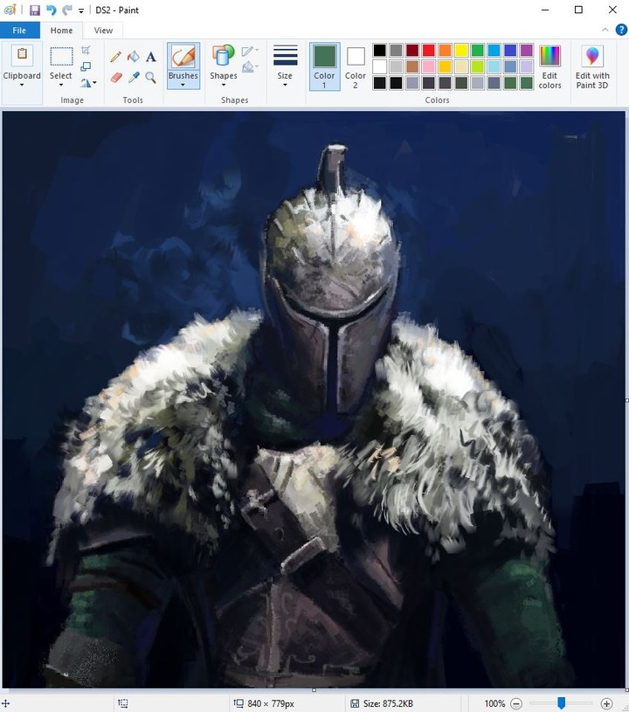The width and height of the screenshot is (629, 712).
Task: Click the zoom in plus button
Action: [x=607, y=703]
